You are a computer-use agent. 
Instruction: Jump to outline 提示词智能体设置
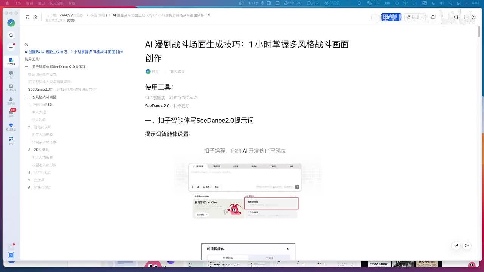pyautogui.click(x=43, y=74)
